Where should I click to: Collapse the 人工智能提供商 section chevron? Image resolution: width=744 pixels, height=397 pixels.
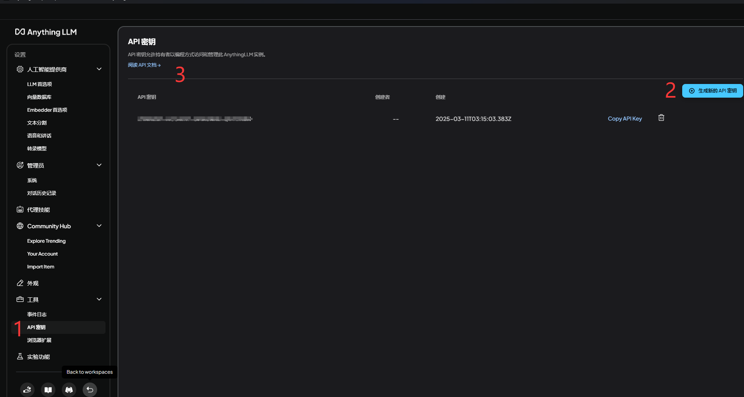99,69
